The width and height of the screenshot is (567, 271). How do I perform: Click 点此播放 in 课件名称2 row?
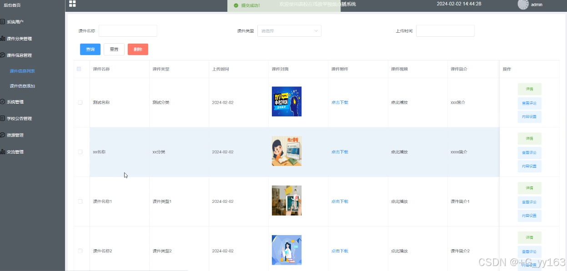pos(399,251)
